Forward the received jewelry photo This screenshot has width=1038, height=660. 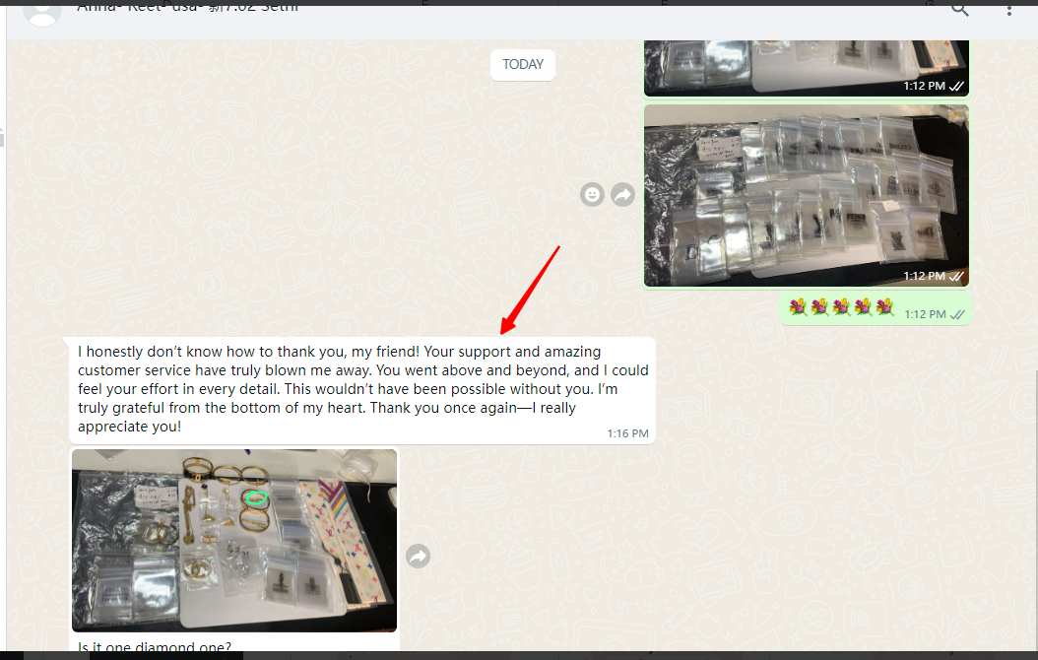click(x=419, y=558)
